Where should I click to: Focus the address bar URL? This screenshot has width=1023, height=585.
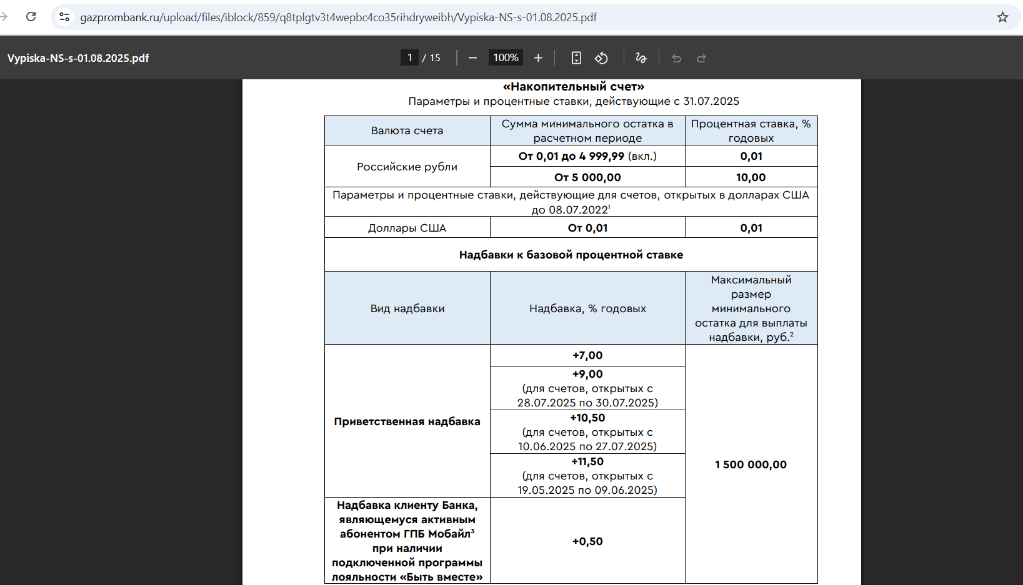338,17
